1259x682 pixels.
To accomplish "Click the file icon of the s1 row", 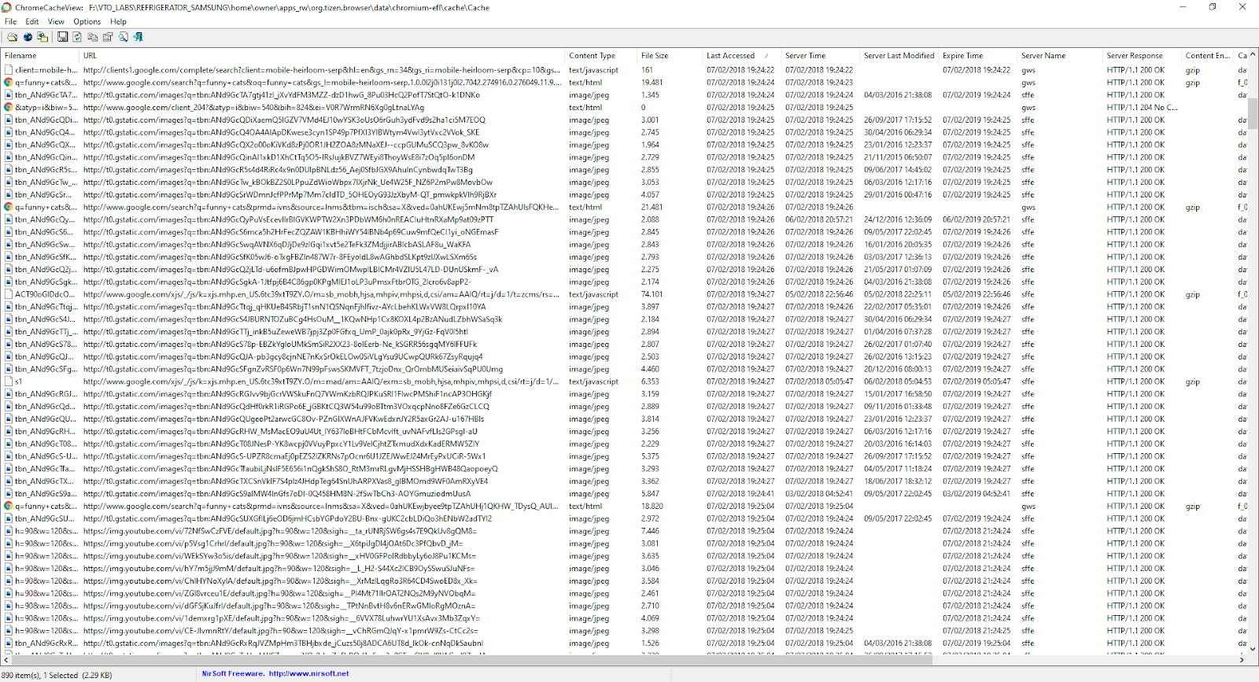I will [x=9, y=382].
